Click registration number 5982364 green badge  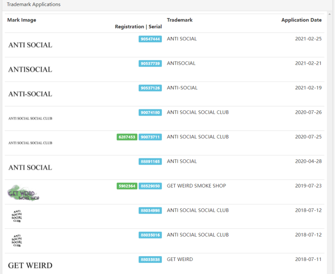pyautogui.click(x=127, y=186)
